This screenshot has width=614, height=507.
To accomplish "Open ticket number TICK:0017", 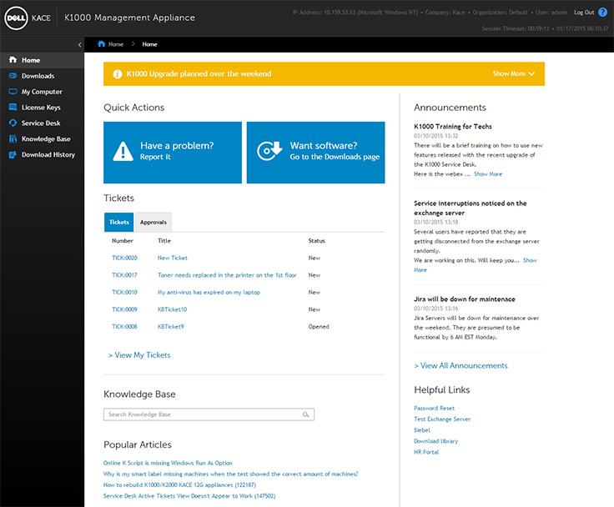I will coord(124,275).
